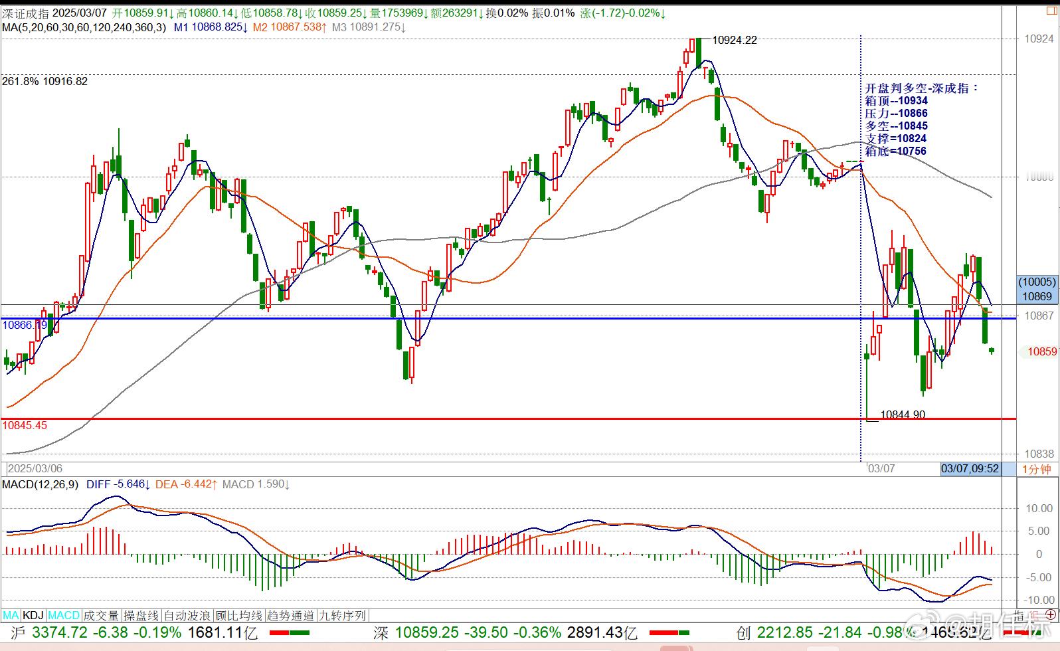
Task: Click the 深 10859.25 index quote in status bar
Action: click(416, 632)
